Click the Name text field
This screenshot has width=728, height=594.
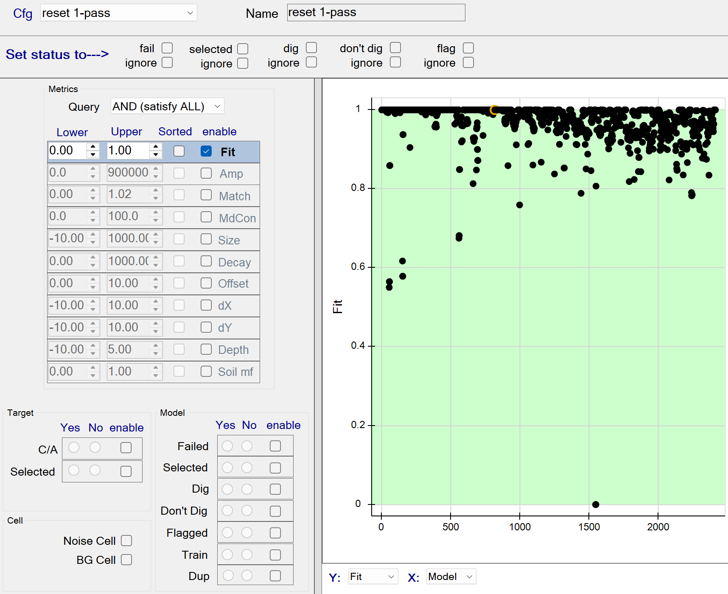(376, 13)
